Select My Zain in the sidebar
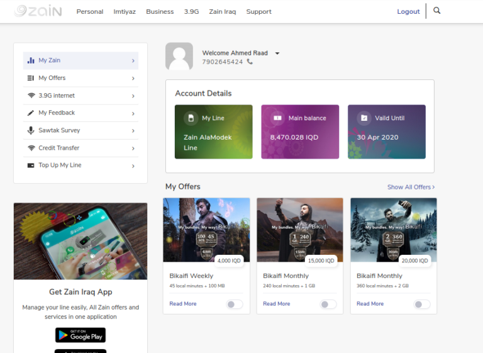 tap(80, 60)
